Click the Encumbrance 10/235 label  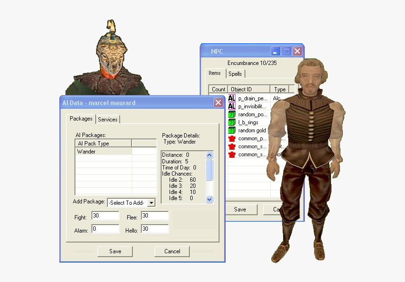click(x=252, y=63)
